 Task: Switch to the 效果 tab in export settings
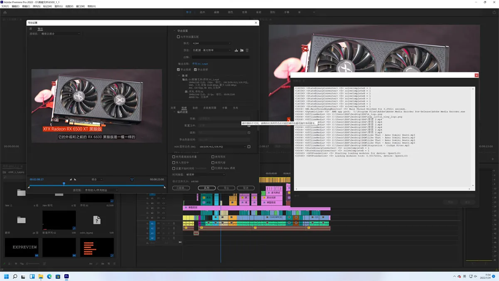(x=173, y=108)
